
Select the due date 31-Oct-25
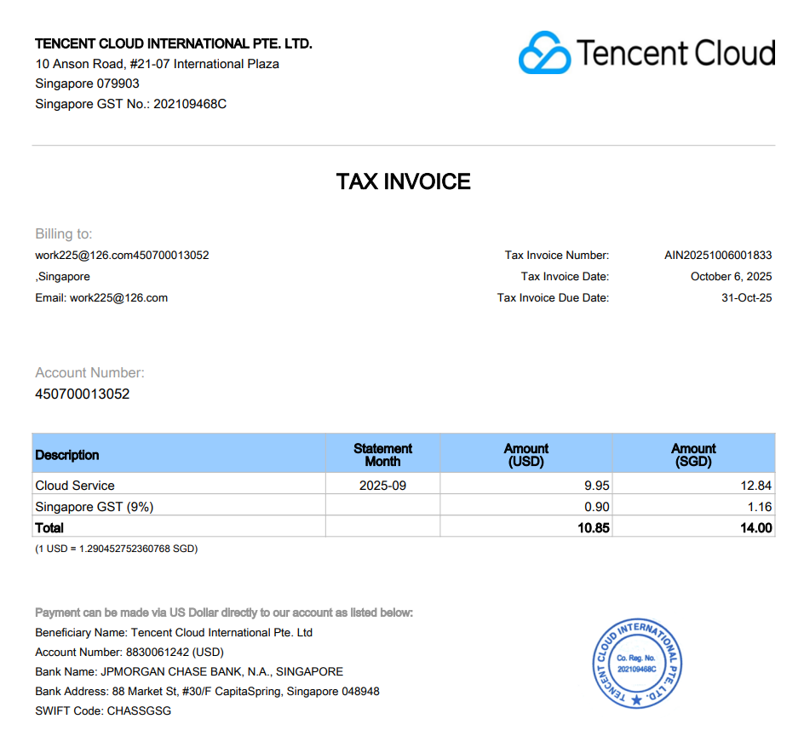click(747, 298)
